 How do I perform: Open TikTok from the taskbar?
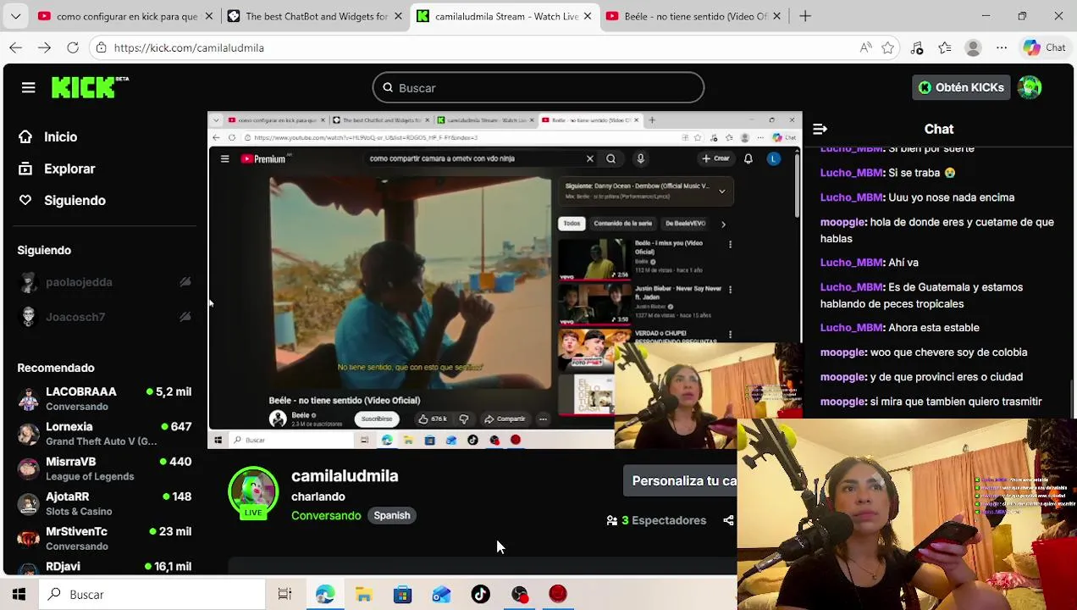coord(480,595)
